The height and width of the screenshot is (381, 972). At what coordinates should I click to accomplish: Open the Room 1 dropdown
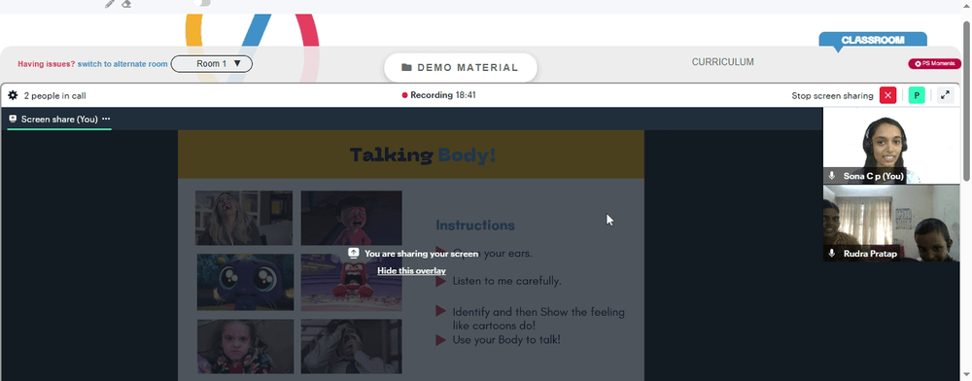coord(211,64)
